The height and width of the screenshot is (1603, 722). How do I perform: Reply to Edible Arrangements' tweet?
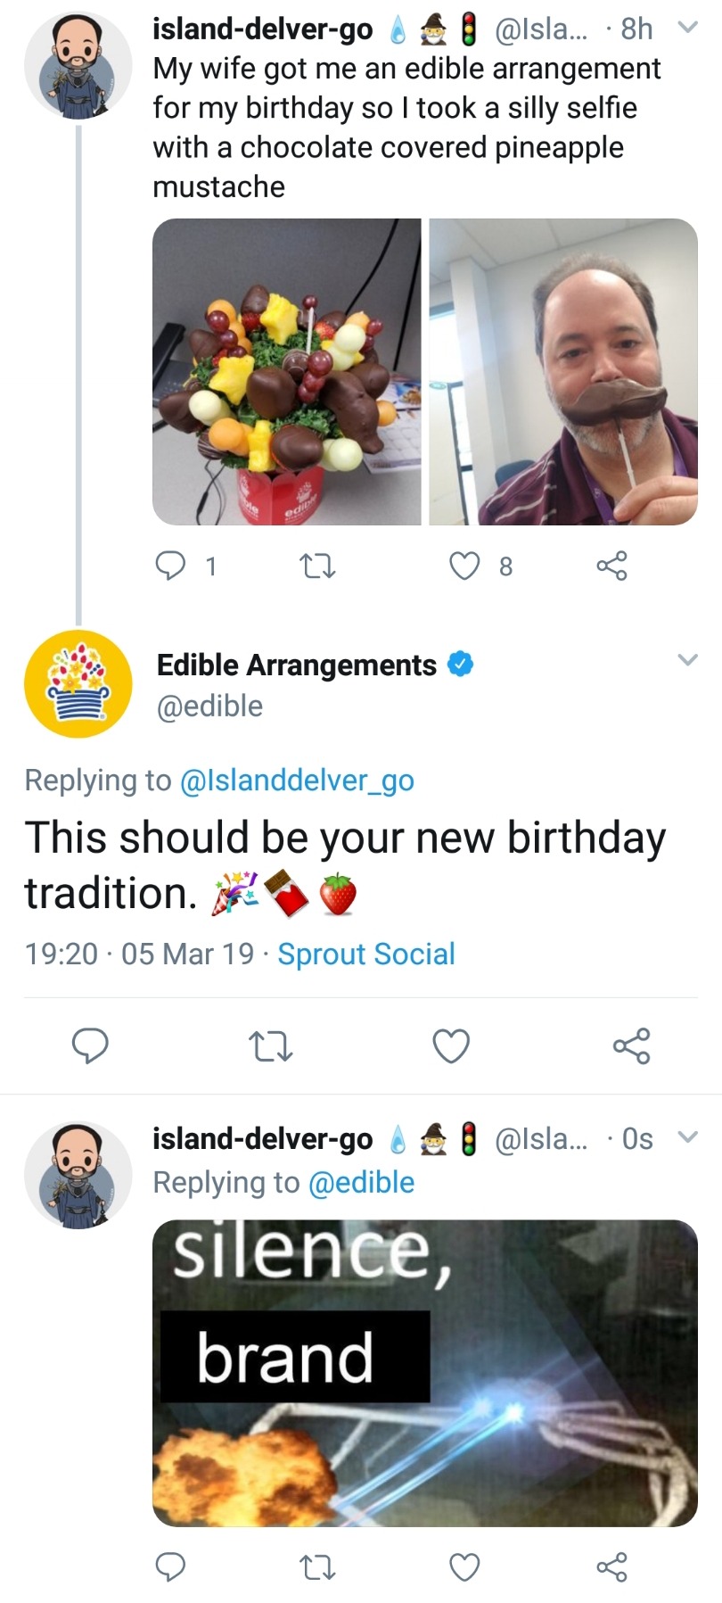(90, 1045)
